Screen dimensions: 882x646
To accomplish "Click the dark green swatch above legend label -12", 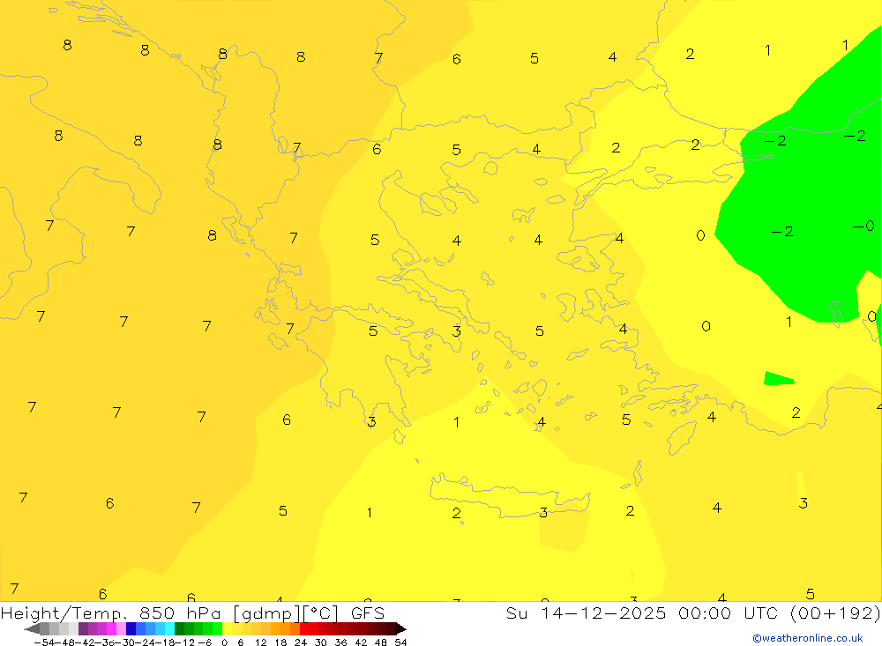I will 179,628.
